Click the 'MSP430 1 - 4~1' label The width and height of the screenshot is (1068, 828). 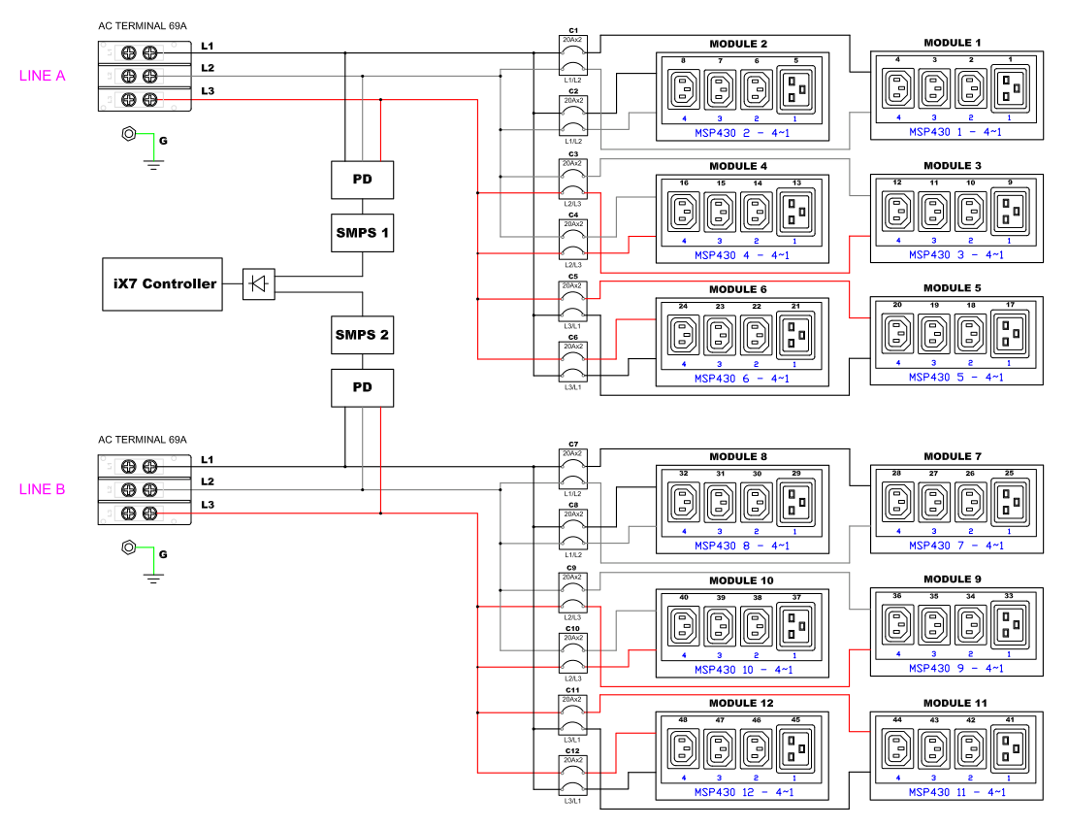click(955, 131)
